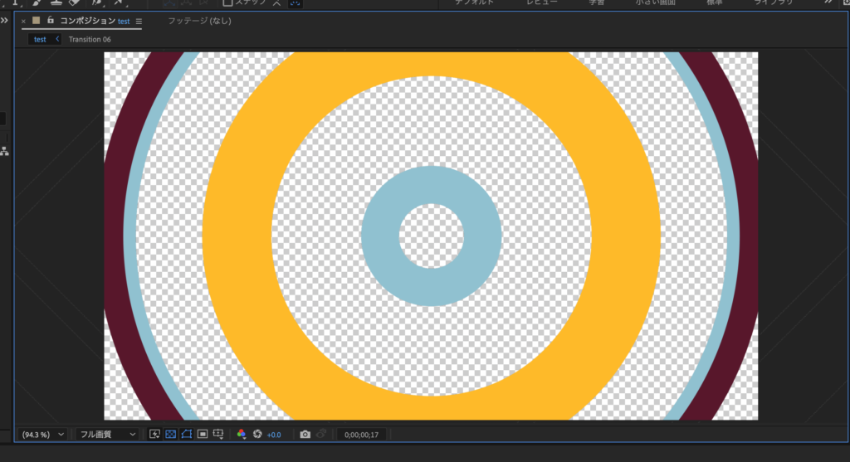
Task: Click the test composition breadcrumb
Action: pos(41,39)
